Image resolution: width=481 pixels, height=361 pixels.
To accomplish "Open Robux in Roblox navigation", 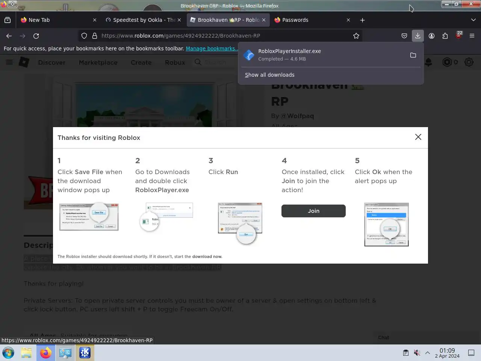I will pyautogui.click(x=175, y=62).
